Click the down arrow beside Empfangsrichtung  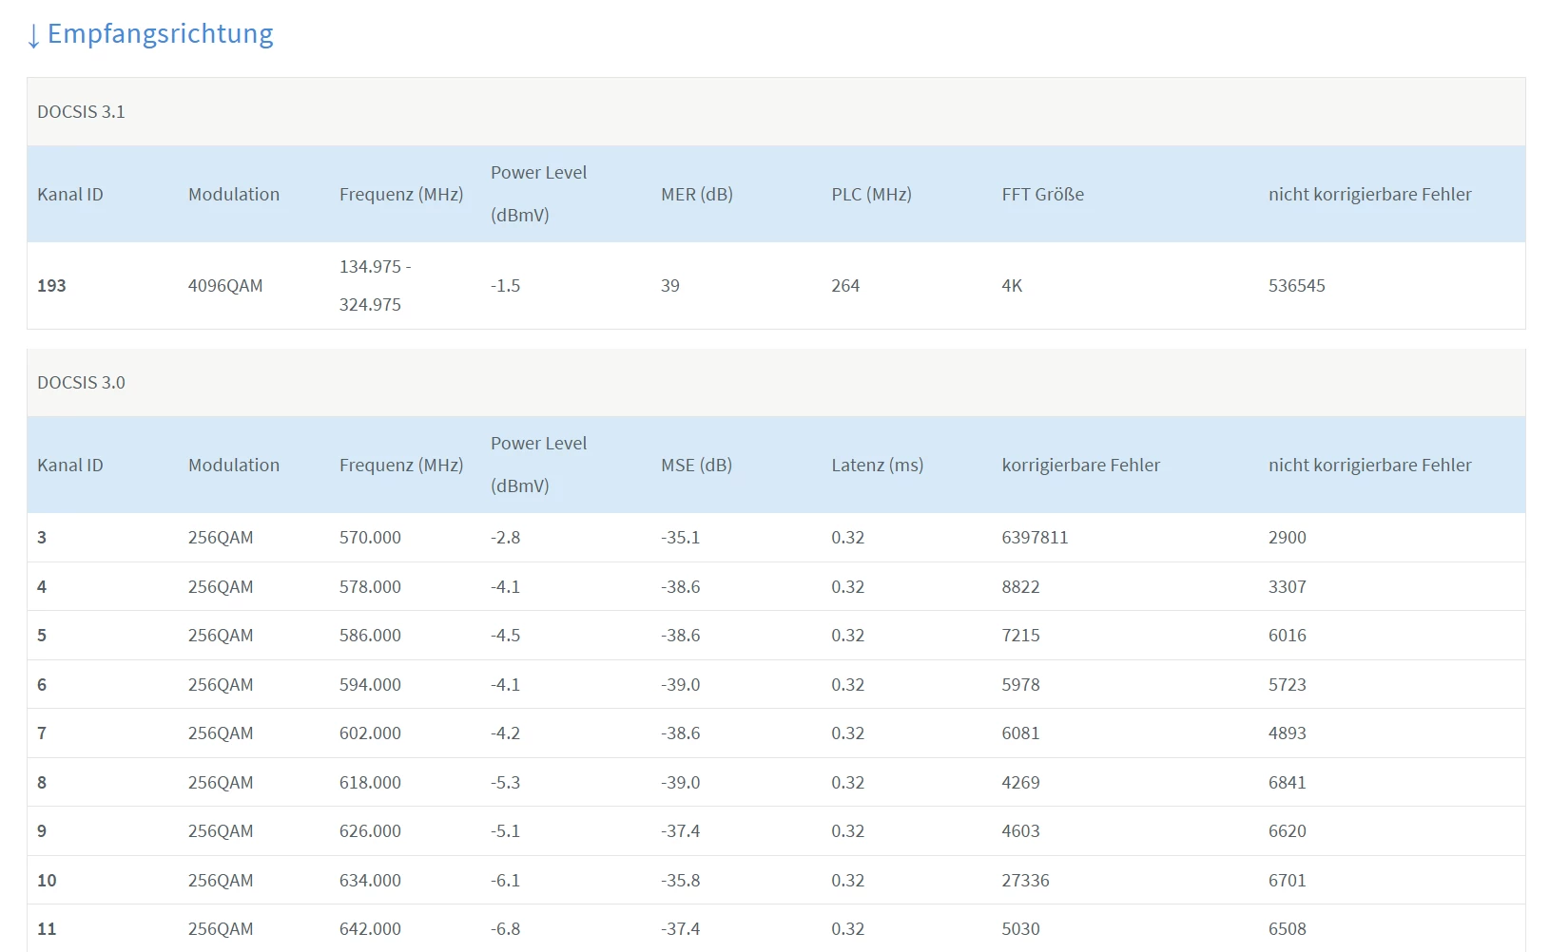[34, 36]
